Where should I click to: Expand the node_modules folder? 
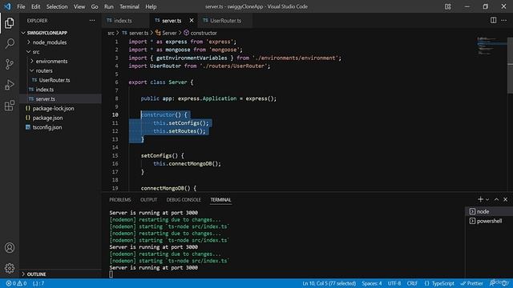click(x=61, y=42)
